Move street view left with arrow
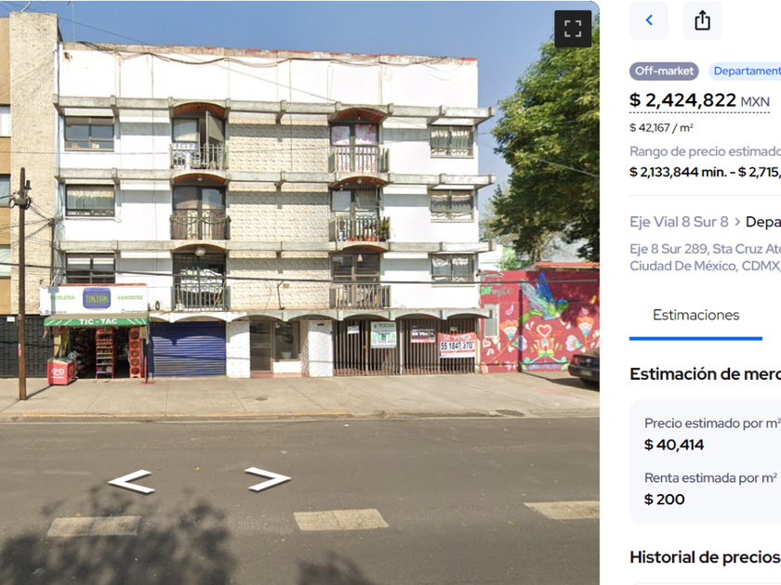781x585 pixels. [x=131, y=481]
